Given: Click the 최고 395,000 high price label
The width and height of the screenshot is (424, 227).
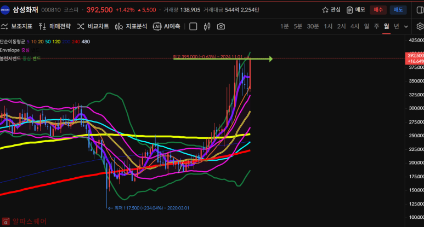Looking at the screenshot, I should click(208, 57).
